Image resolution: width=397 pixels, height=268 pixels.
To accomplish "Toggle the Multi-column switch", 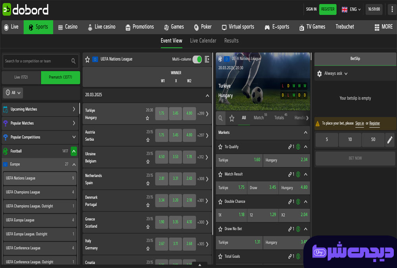I will pos(197,59).
